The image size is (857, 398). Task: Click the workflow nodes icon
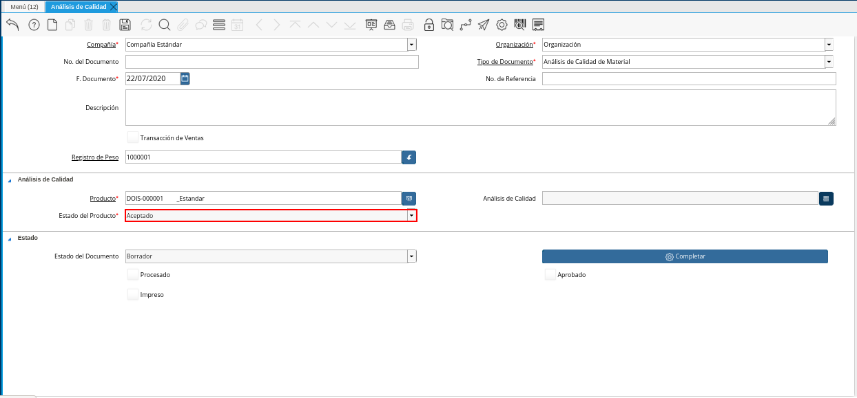point(466,25)
